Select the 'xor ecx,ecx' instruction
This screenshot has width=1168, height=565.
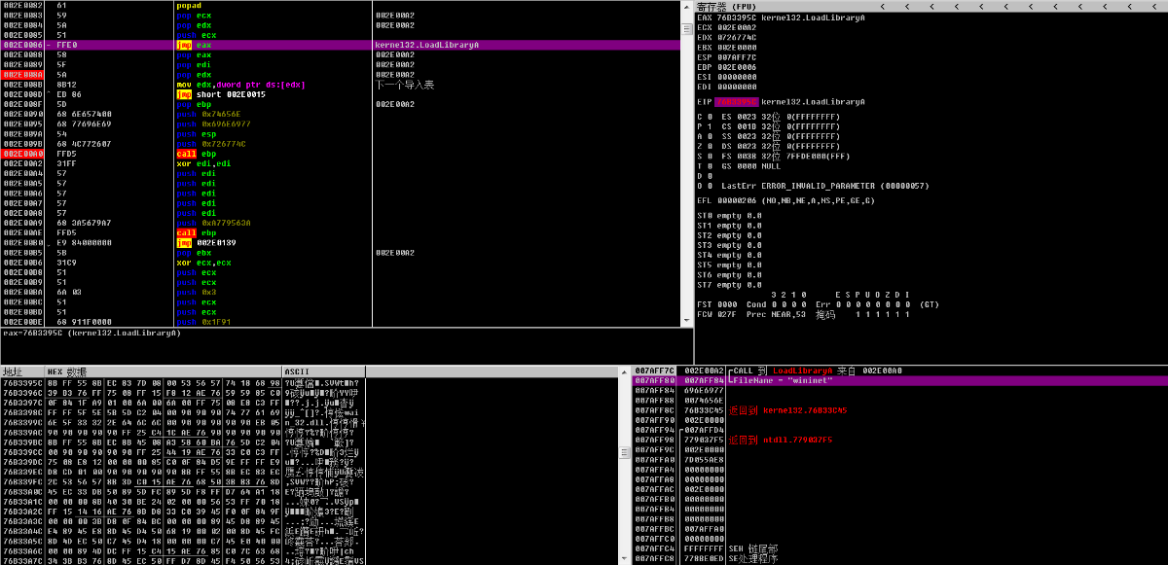point(203,263)
